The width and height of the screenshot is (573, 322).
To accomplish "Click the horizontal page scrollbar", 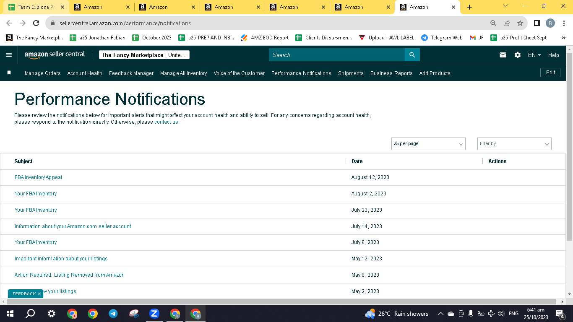I will tap(282, 301).
